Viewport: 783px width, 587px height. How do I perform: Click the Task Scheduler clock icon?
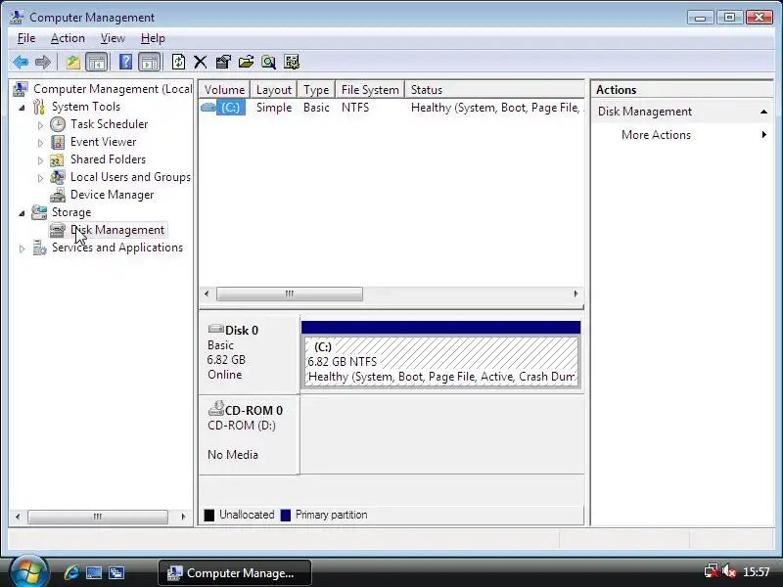coord(58,124)
